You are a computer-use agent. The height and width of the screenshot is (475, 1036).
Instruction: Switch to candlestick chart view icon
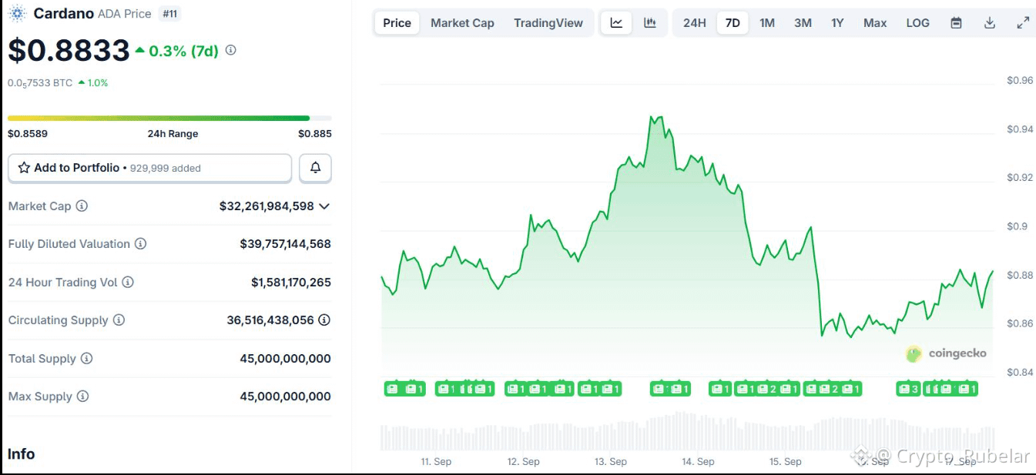tap(650, 23)
